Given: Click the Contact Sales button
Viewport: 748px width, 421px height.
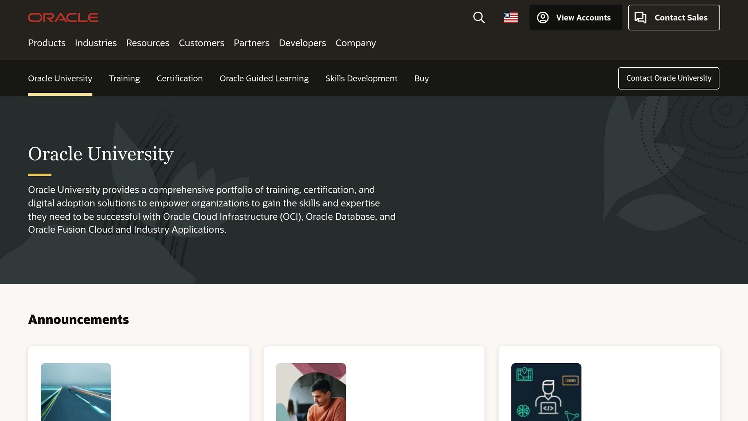Looking at the screenshot, I should pos(674,18).
